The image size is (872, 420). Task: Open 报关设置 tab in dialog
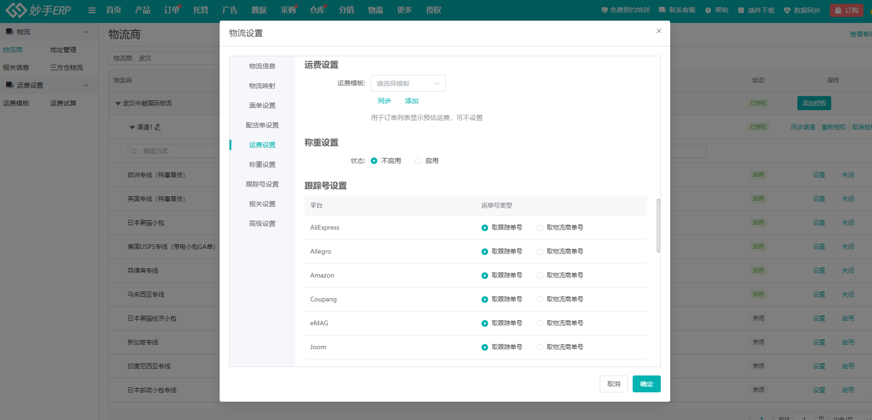(262, 204)
